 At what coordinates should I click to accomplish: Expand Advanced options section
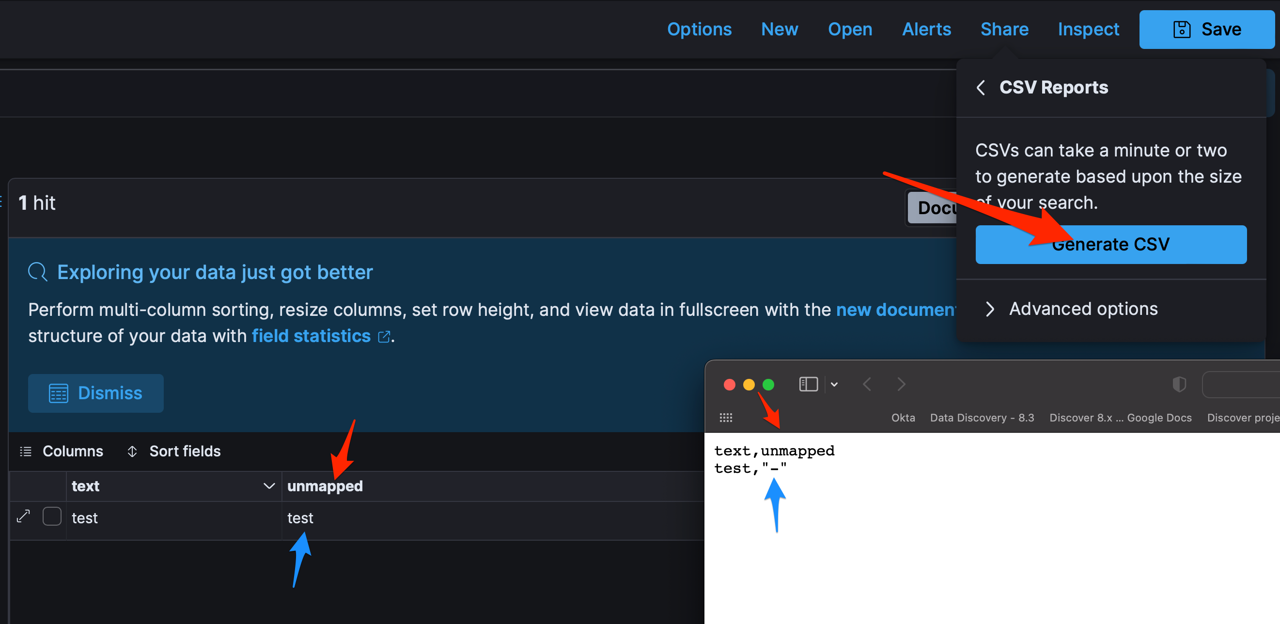pyautogui.click(x=1071, y=309)
